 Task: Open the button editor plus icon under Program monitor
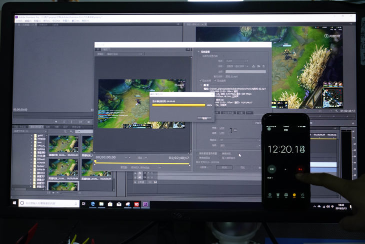[353, 123]
